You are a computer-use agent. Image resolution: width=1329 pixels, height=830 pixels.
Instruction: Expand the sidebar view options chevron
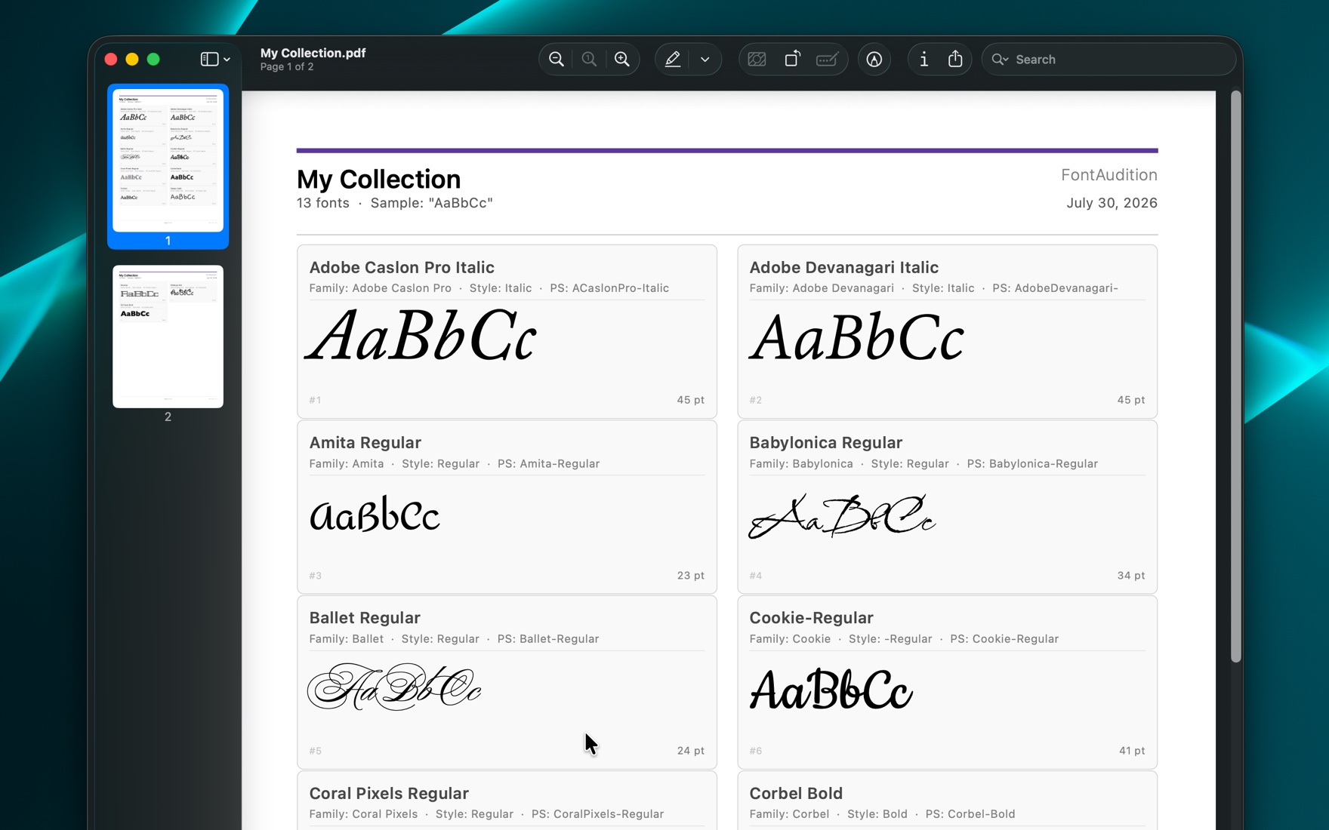pyautogui.click(x=227, y=60)
